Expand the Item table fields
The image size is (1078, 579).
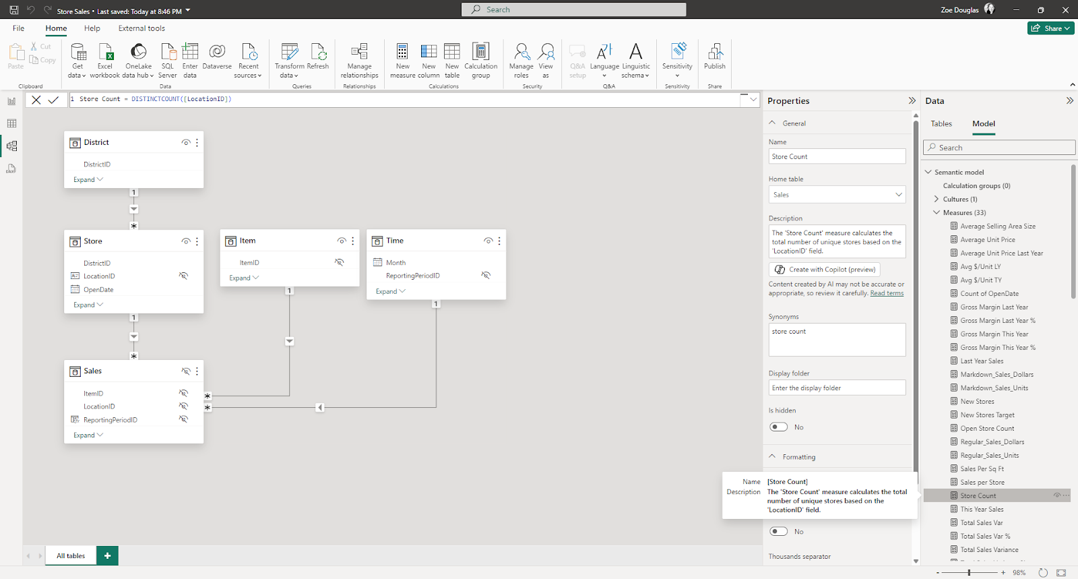(x=244, y=278)
